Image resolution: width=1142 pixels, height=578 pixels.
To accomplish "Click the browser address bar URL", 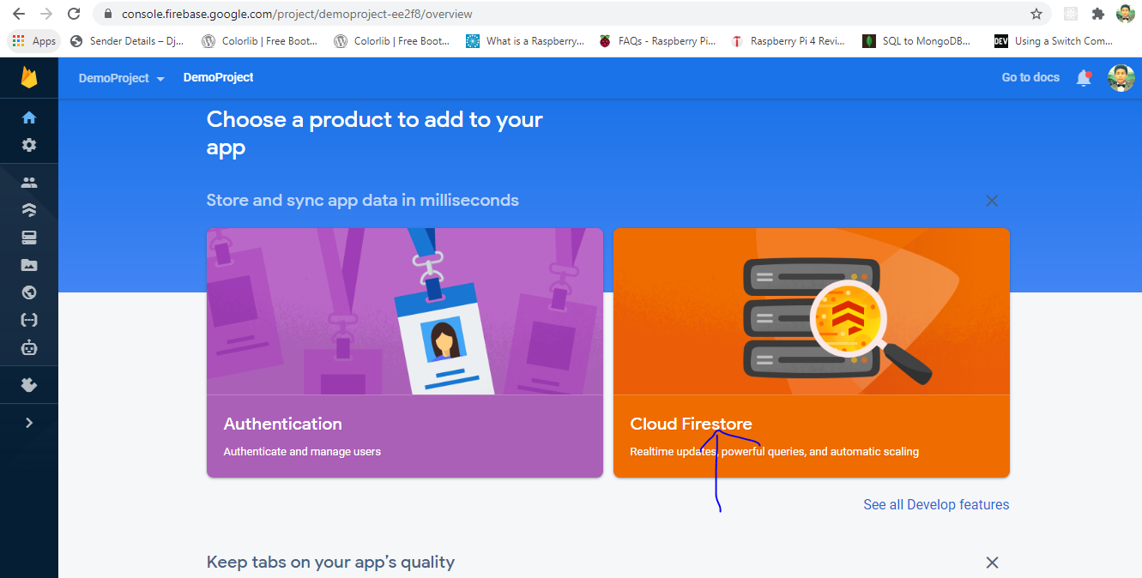I will [515, 14].
